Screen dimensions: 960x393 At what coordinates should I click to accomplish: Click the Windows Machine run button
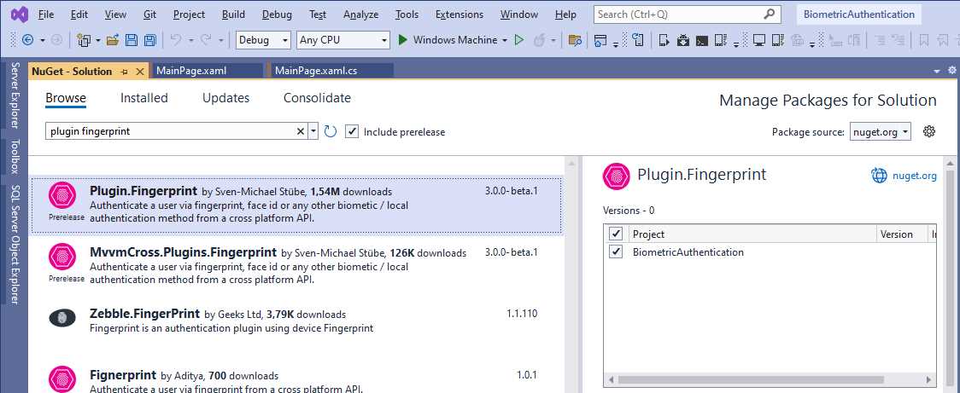point(448,40)
